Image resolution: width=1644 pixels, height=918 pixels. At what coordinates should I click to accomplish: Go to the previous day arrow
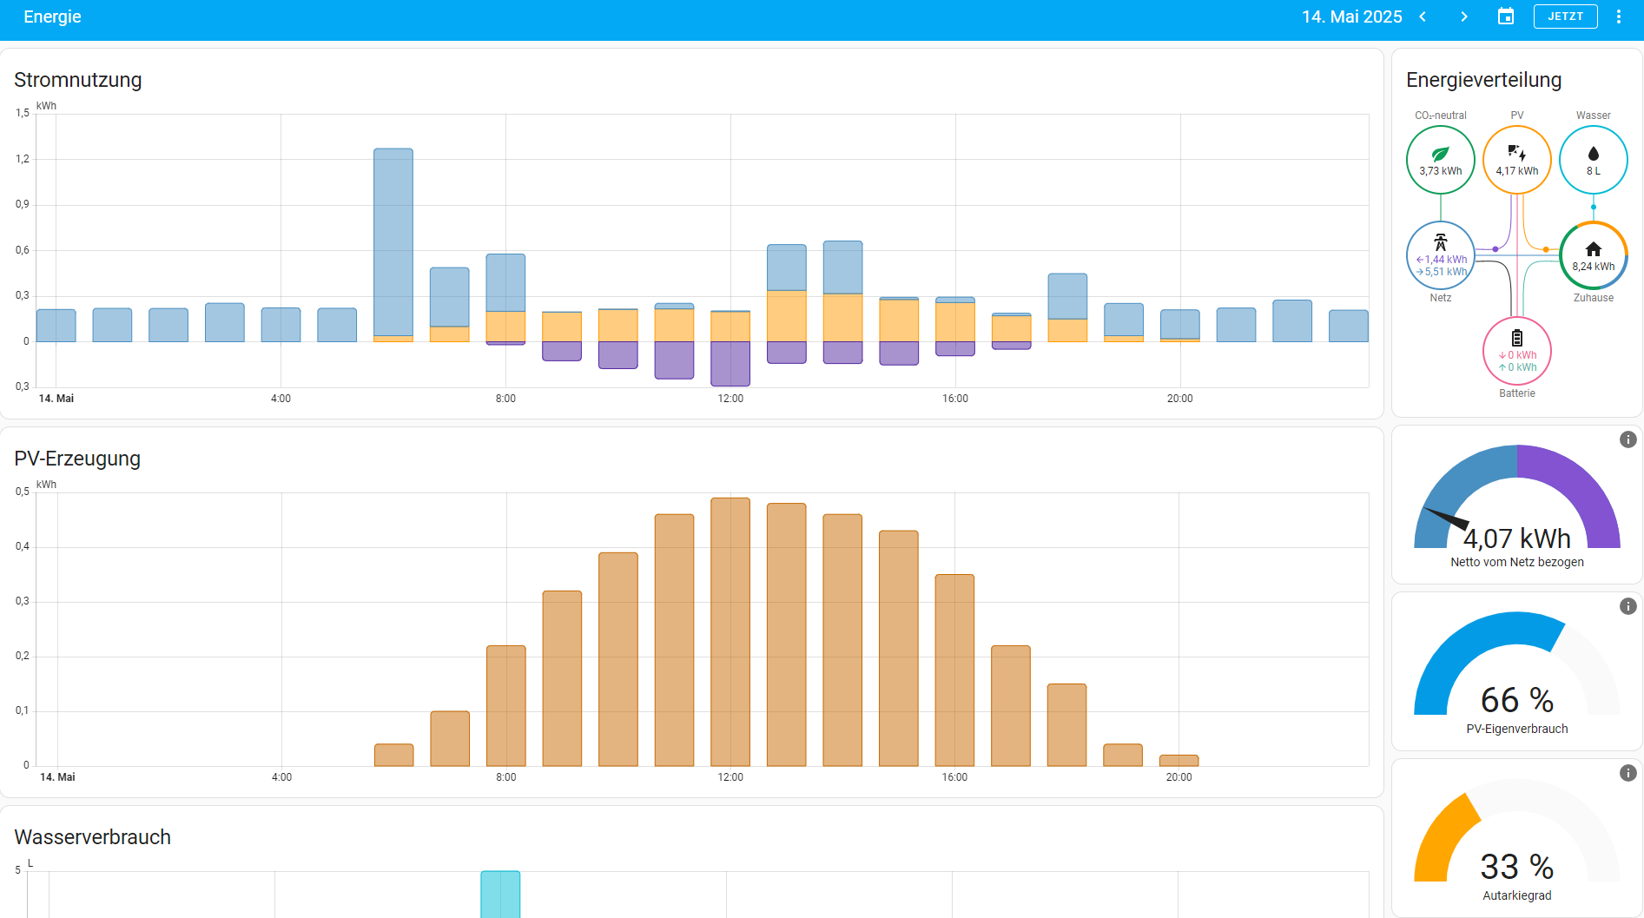[x=1423, y=17]
